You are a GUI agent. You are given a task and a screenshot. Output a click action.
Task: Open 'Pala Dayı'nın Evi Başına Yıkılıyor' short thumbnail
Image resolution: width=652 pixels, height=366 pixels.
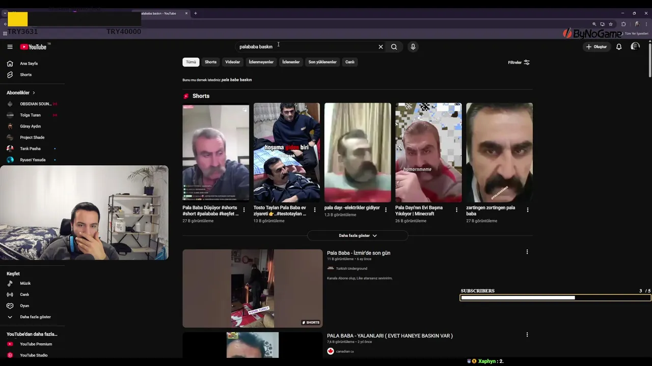(x=428, y=152)
